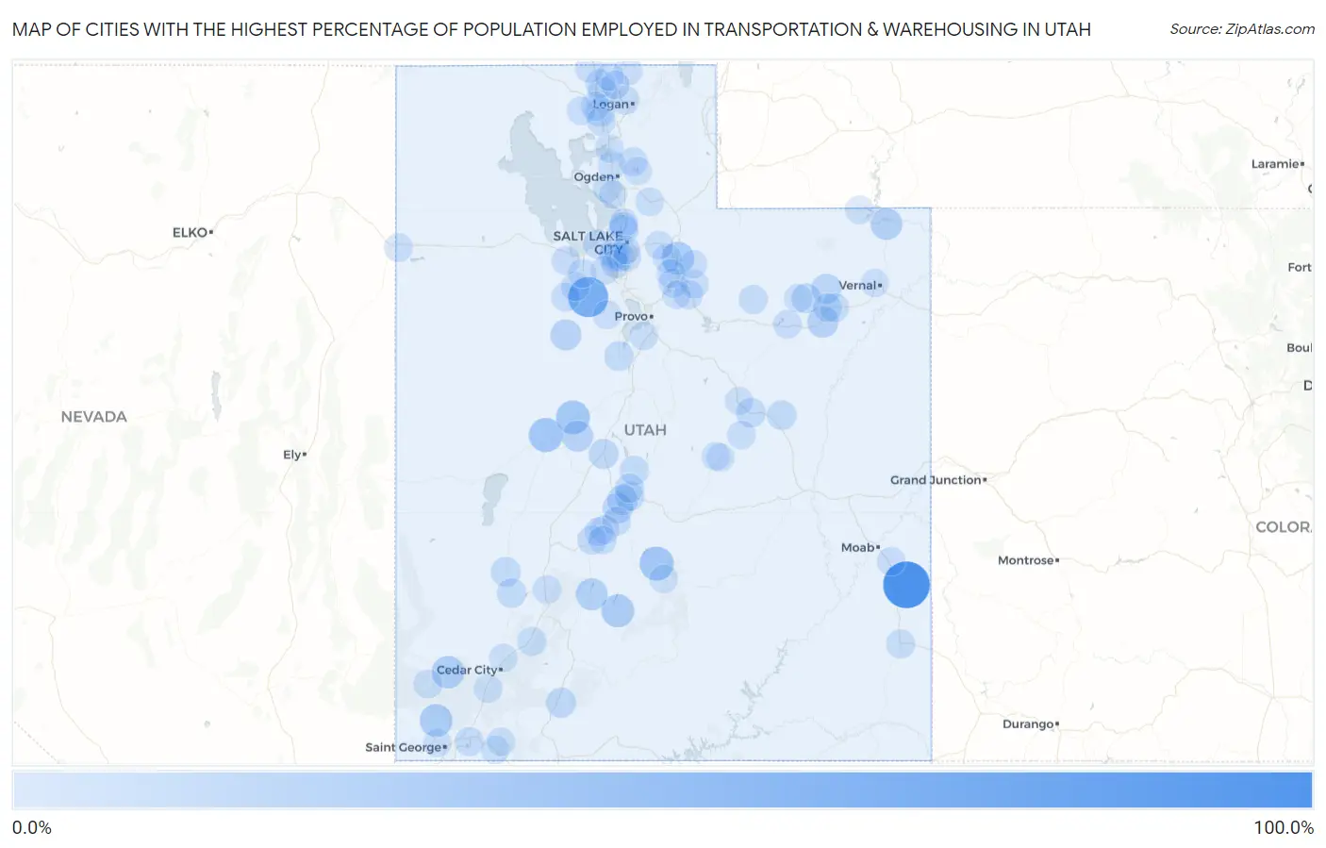This screenshot has width=1326, height=848.
Task: Select the Ely city label
Action: pos(294,455)
